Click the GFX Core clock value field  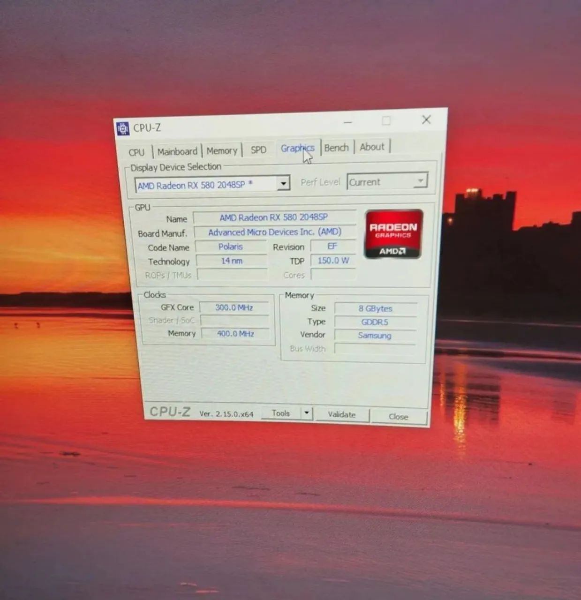point(234,307)
